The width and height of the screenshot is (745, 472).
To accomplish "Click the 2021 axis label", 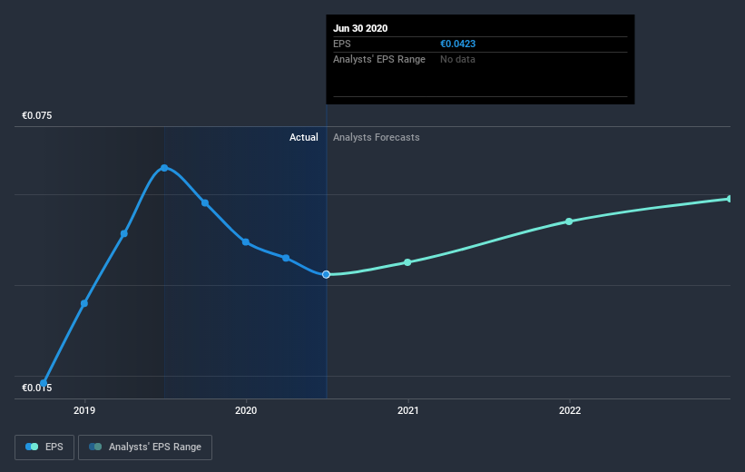I will tap(407, 410).
